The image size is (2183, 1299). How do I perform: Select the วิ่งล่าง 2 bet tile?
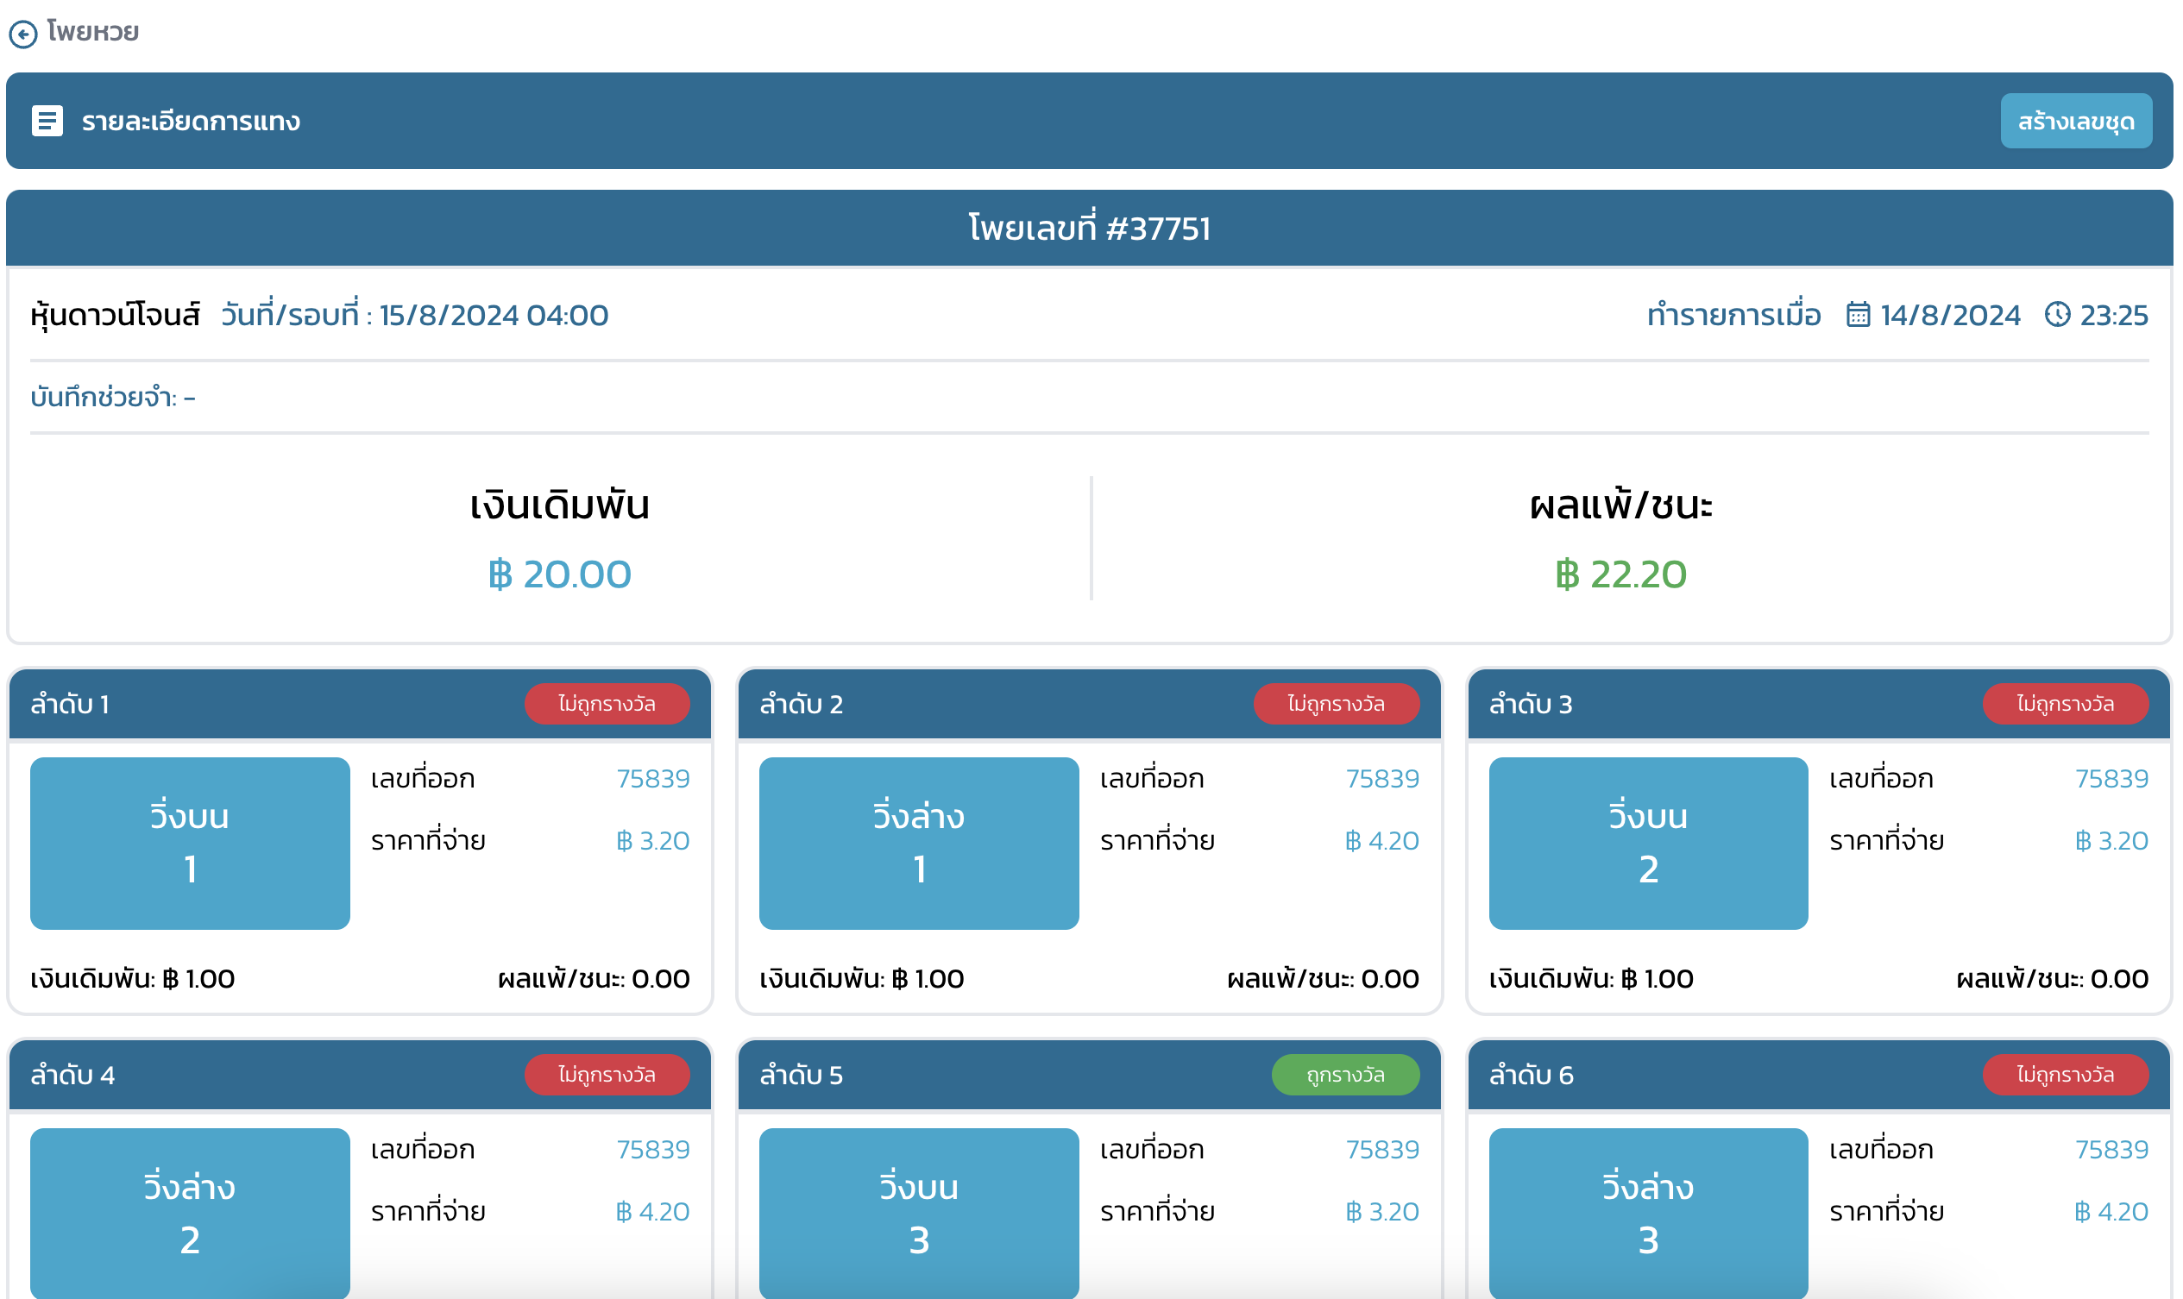click(190, 1213)
